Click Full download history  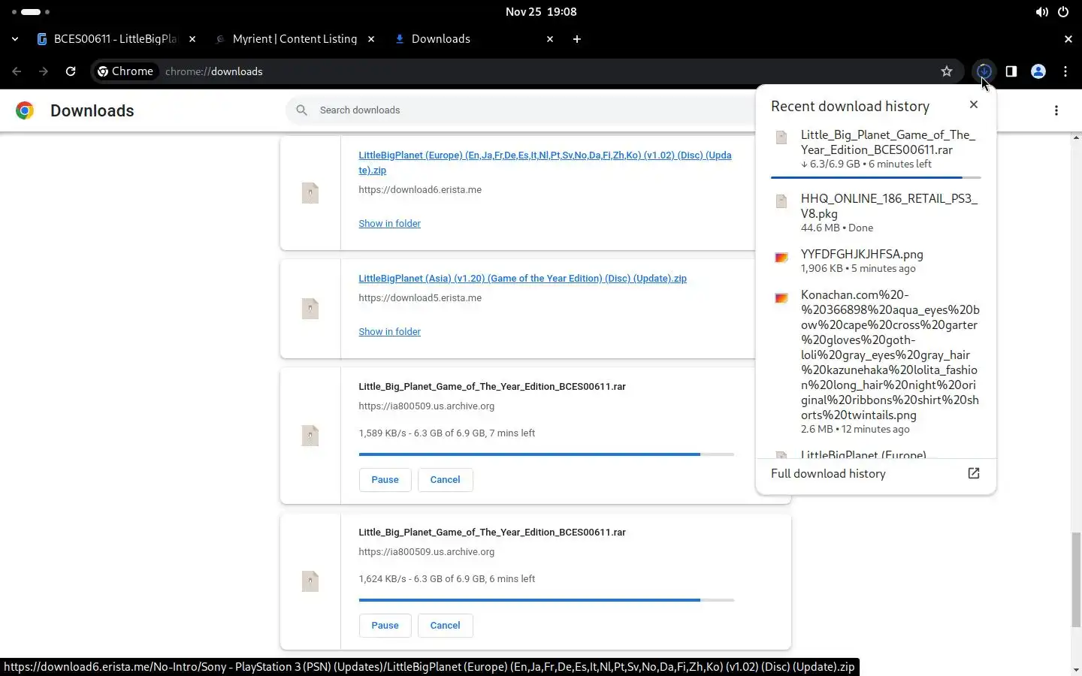[876, 474]
